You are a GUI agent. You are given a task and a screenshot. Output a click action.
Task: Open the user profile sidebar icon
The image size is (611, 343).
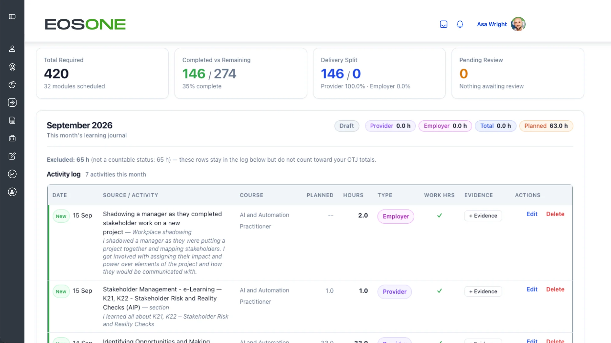tap(12, 49)
